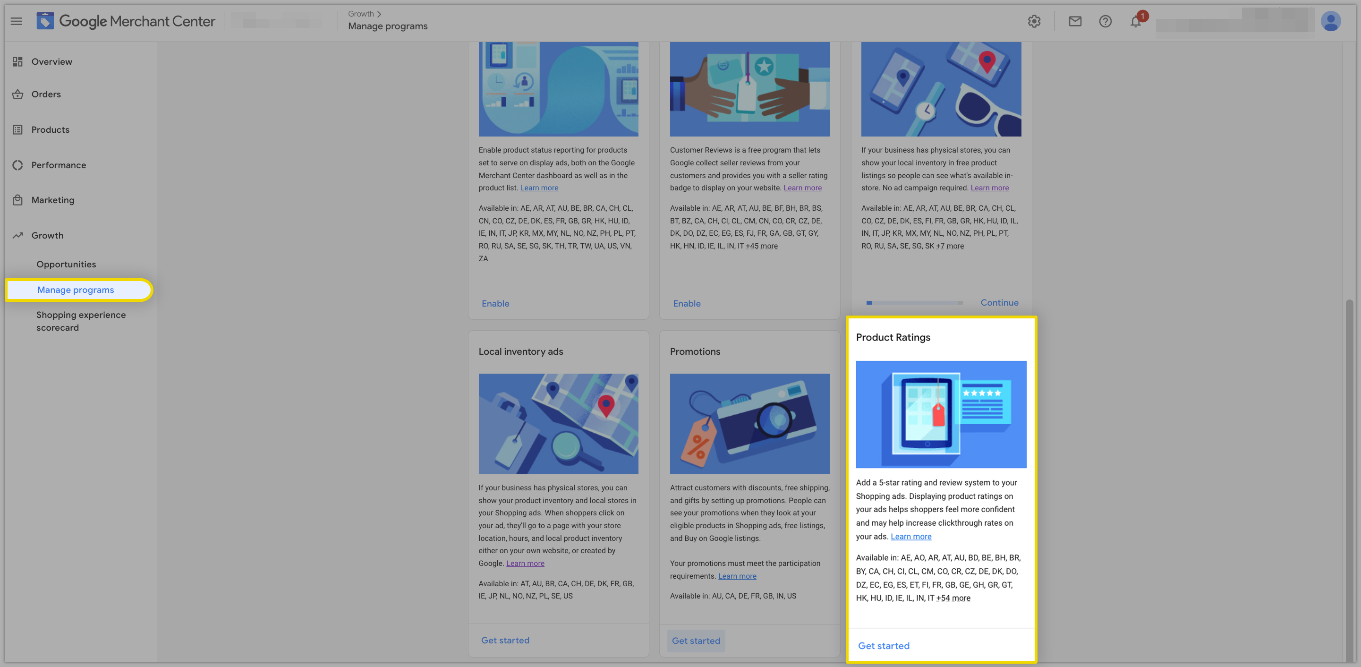Enable the display ads product status program
The height and width of the screenshot is (667, 1361).
click(495, 303)
